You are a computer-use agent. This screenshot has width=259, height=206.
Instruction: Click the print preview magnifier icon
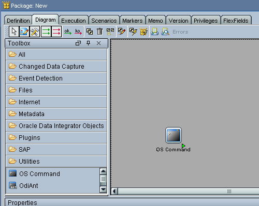[x=165, y=31]
